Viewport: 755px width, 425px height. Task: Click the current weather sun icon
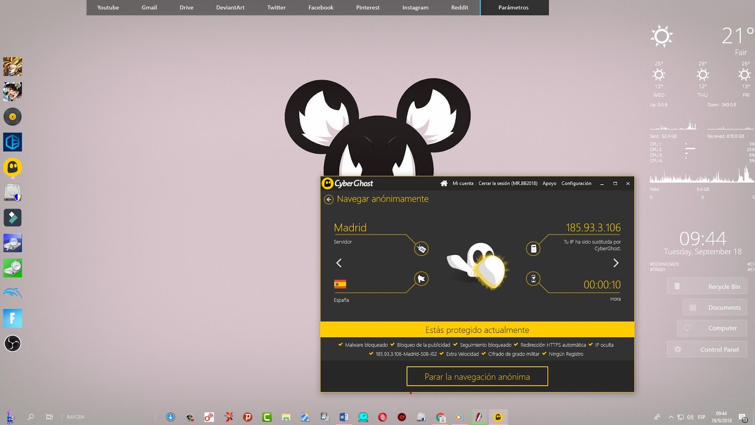[x=662, y=36]
